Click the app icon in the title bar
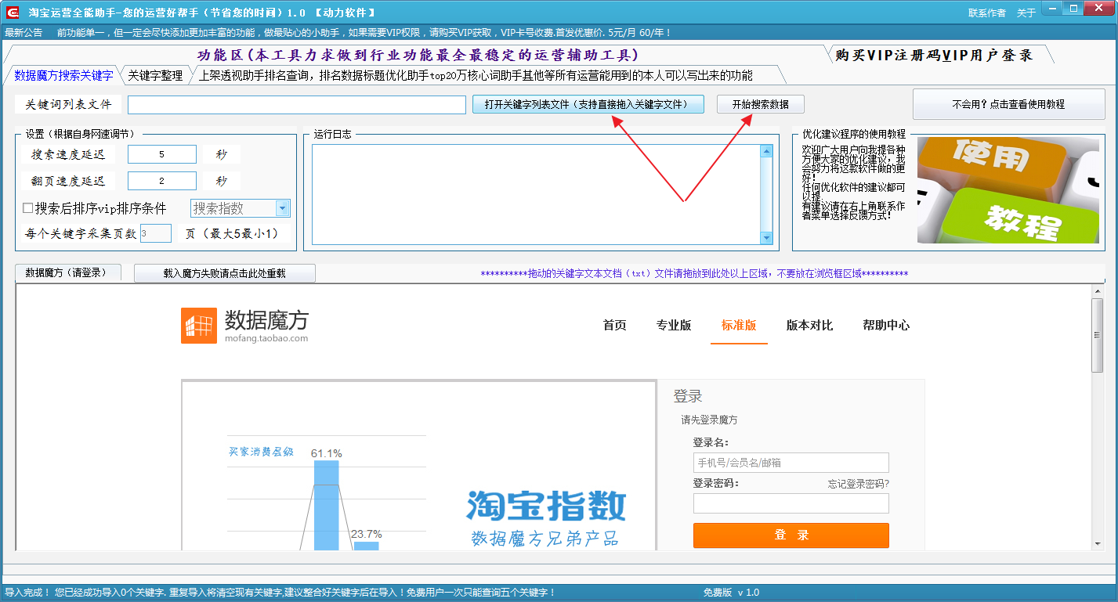 pos(13,13)
